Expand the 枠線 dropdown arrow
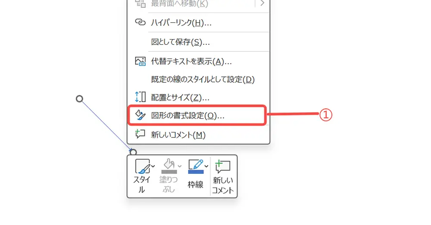 pos(206,166)
